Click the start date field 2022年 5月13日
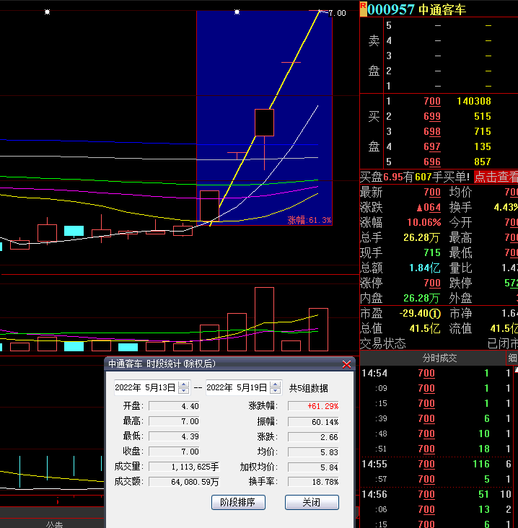This screenshot has width=518, height=528. [x=146, y=388]
